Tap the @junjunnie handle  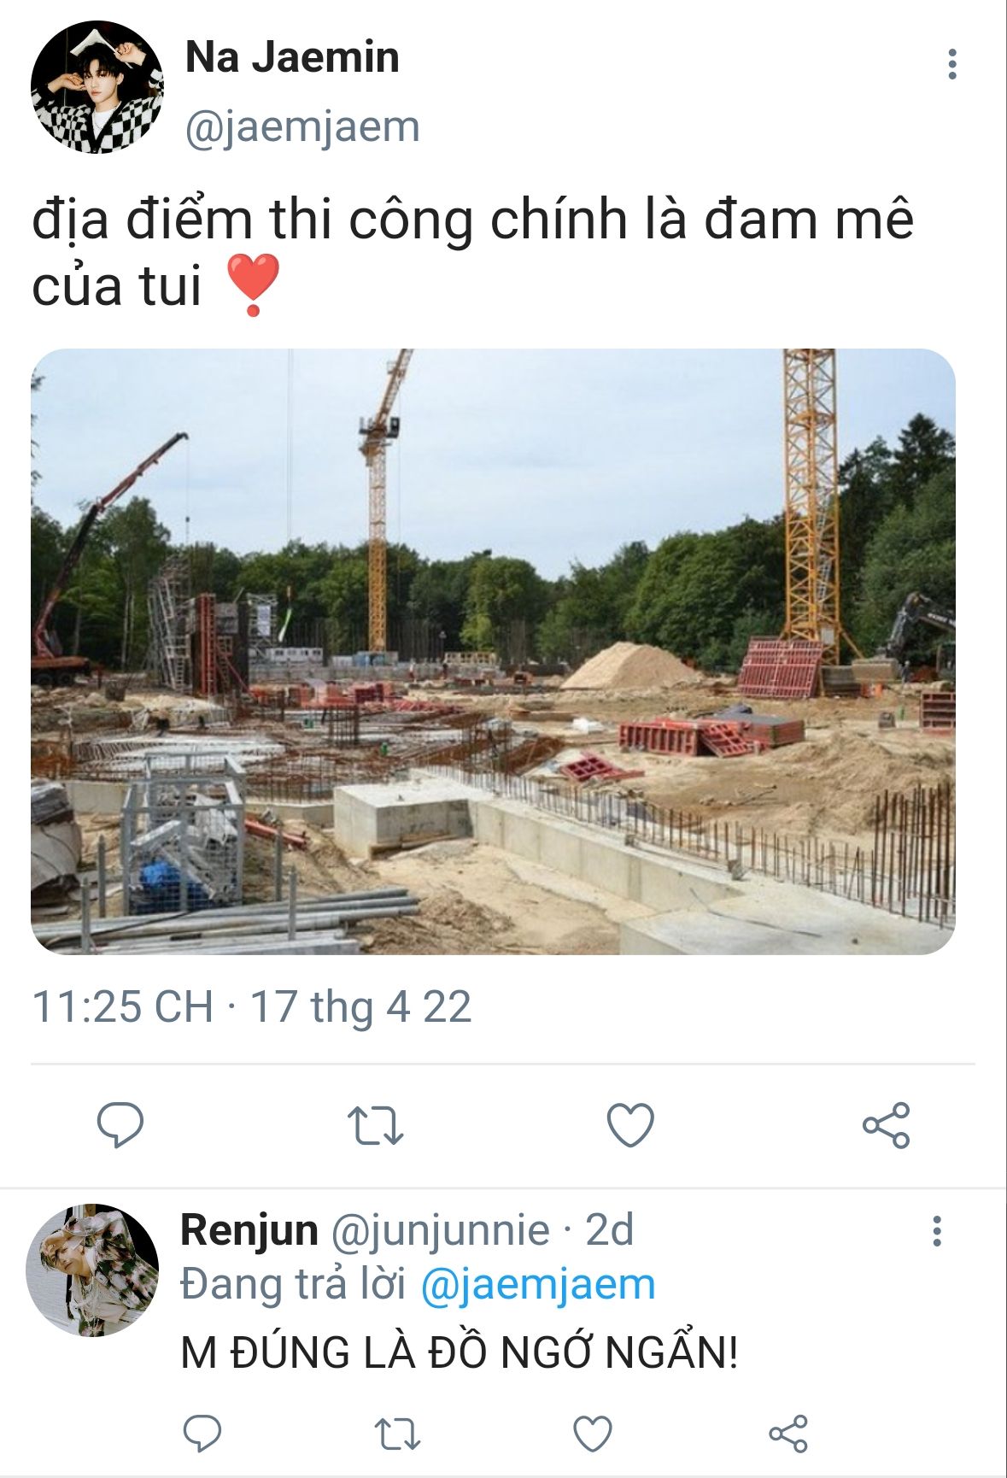439,1230
